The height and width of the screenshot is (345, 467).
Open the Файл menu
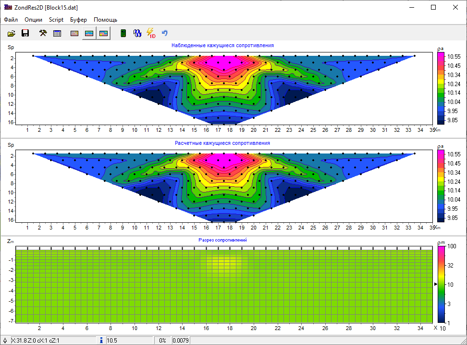coord(11,20)
